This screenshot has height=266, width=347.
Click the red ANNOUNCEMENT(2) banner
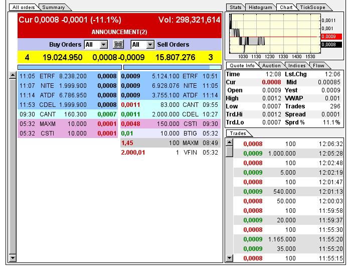(x=119, y=32)
